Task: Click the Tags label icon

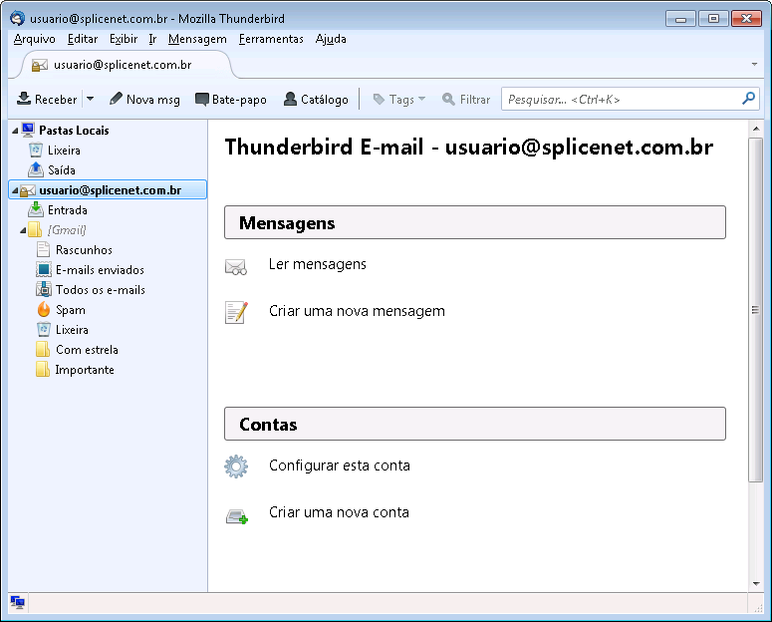Action: pos(379,99)
